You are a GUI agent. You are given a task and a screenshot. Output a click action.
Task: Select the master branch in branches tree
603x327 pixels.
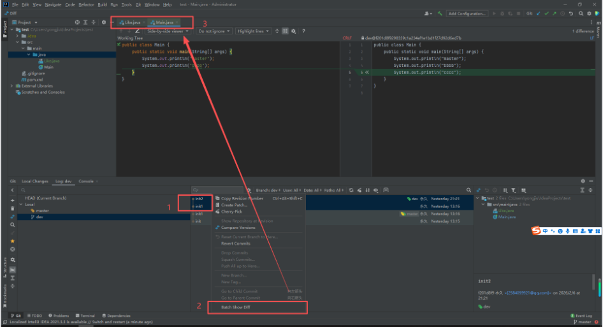tap(42, 211)
